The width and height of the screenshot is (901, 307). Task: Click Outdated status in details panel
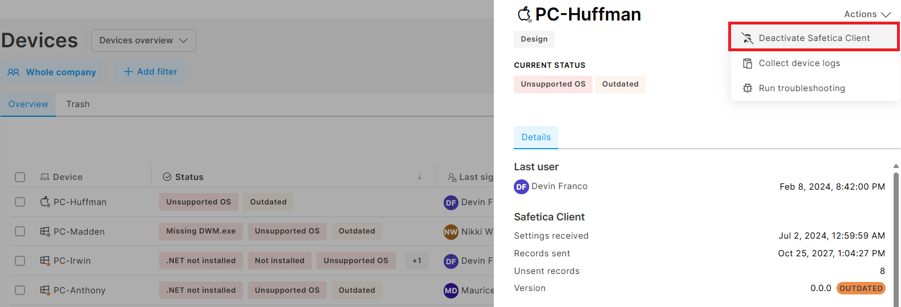[620, 84]
